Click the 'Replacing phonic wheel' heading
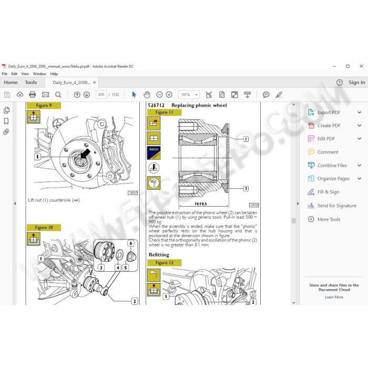The width and height of the screenshot is (368, 368). [199, 105]
